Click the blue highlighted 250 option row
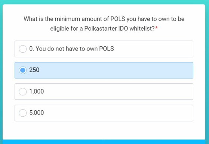This screenshot has height=144, width=209. tap(104, 70)
